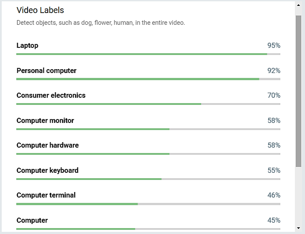
Task: Select the Computer monitor label
Action: pos(45,120)
